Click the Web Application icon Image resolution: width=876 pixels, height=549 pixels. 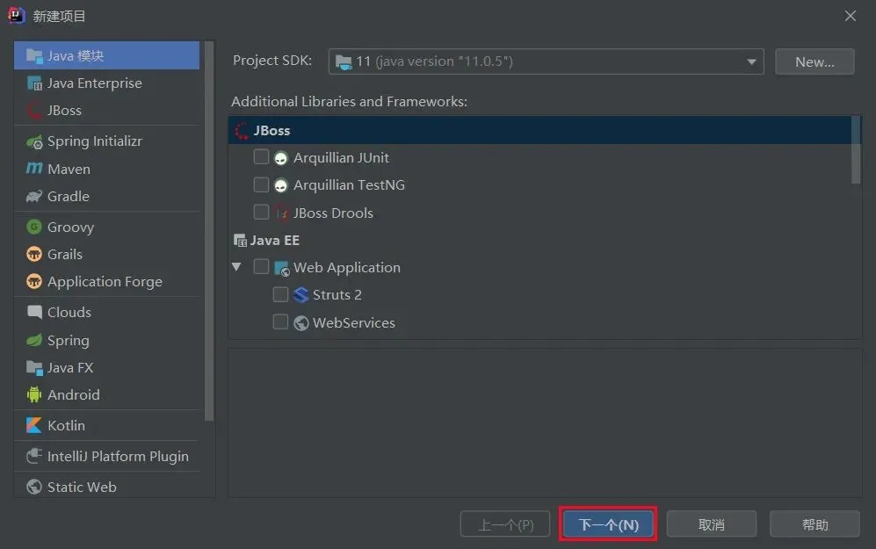[x=281, y=269]
